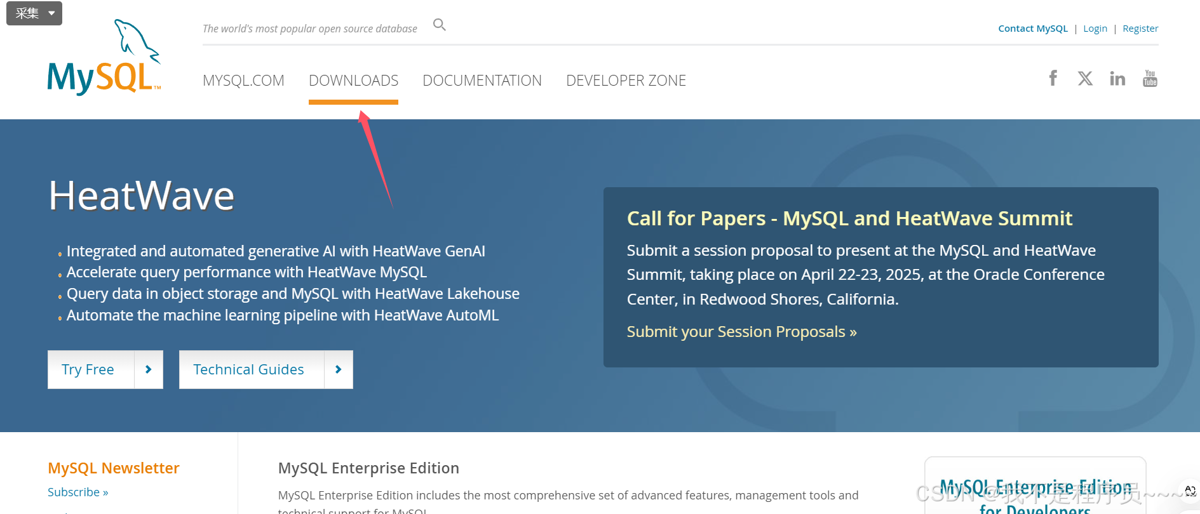Screen dimensions: 1200x514
Task: Click the Call for Papers headline
Action: [x=849, y=218]
